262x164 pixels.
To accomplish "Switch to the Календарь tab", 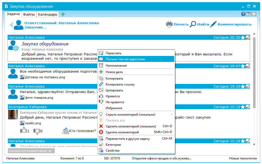I will pos(47,14).
